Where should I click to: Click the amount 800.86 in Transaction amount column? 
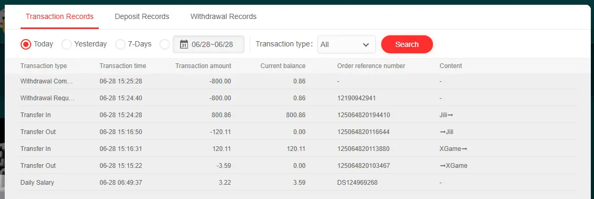(x=222, y=115)
